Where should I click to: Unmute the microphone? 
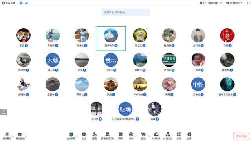click(7, 136)
